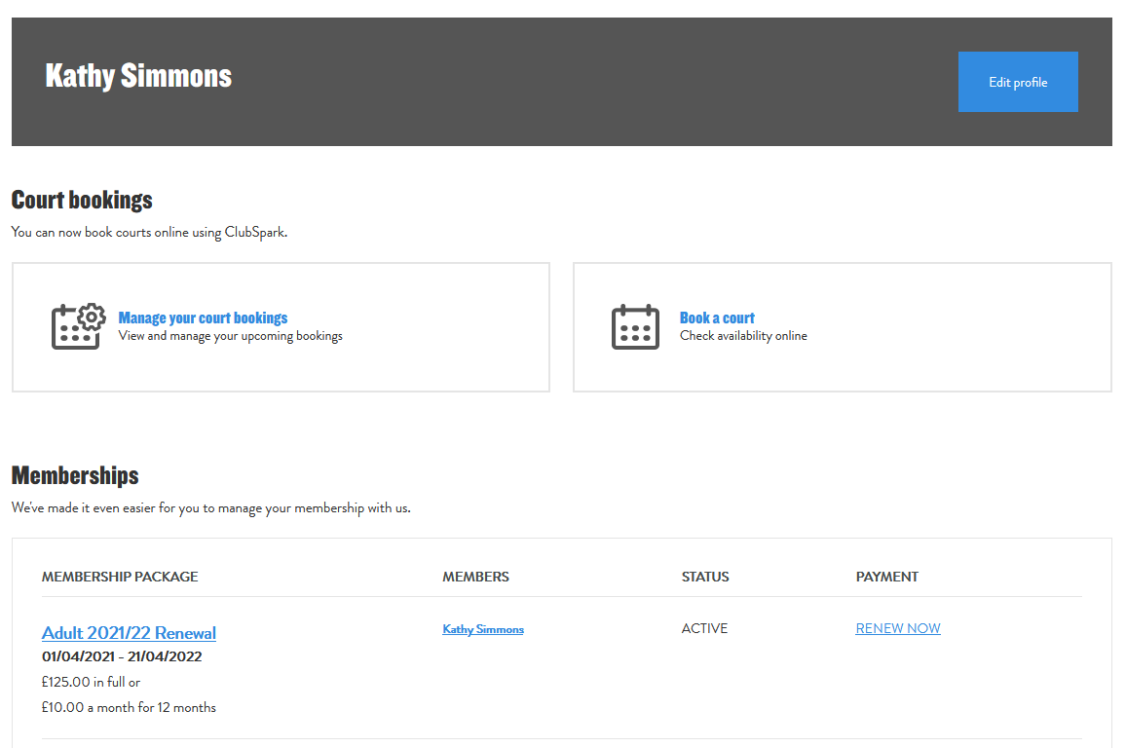1126x748 pixels.
Task: Open Kathy Simmons link in the Members column
Action: [x=482, y=629]
